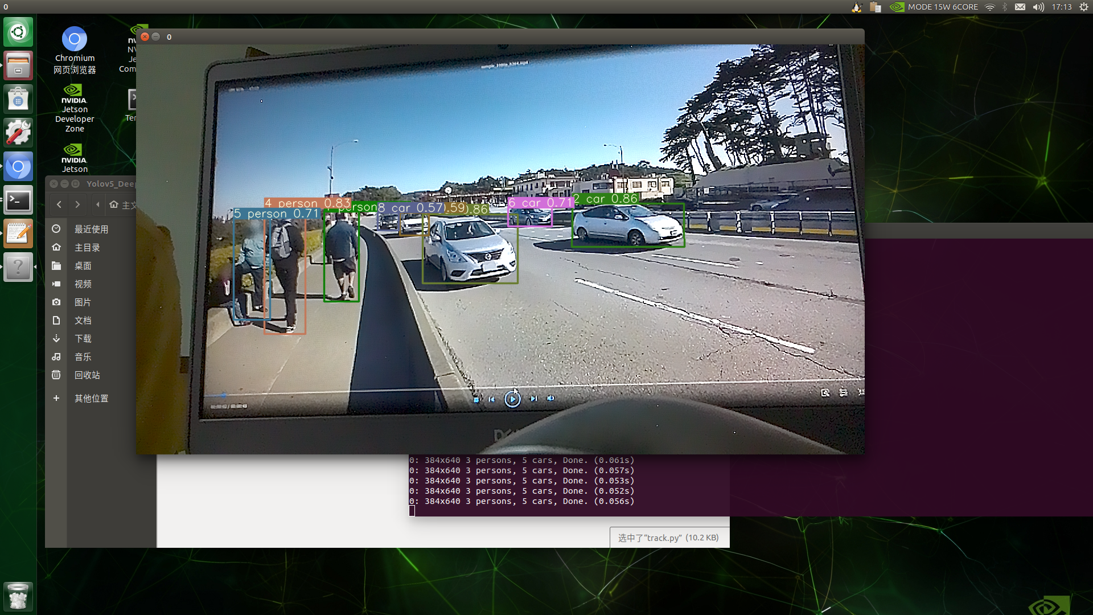This screenshot has width=1093, height=615.
Task: Open the mail messaging indicator
Action: (1020, 7)
